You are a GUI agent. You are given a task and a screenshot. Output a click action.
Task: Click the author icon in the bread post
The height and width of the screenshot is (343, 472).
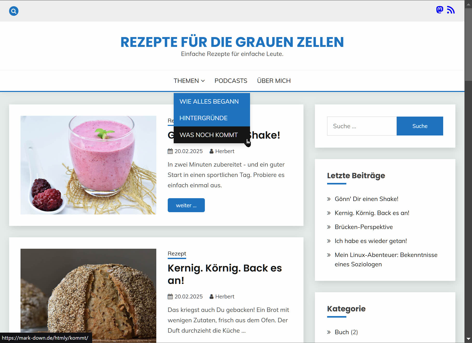(x=211, y=296)
